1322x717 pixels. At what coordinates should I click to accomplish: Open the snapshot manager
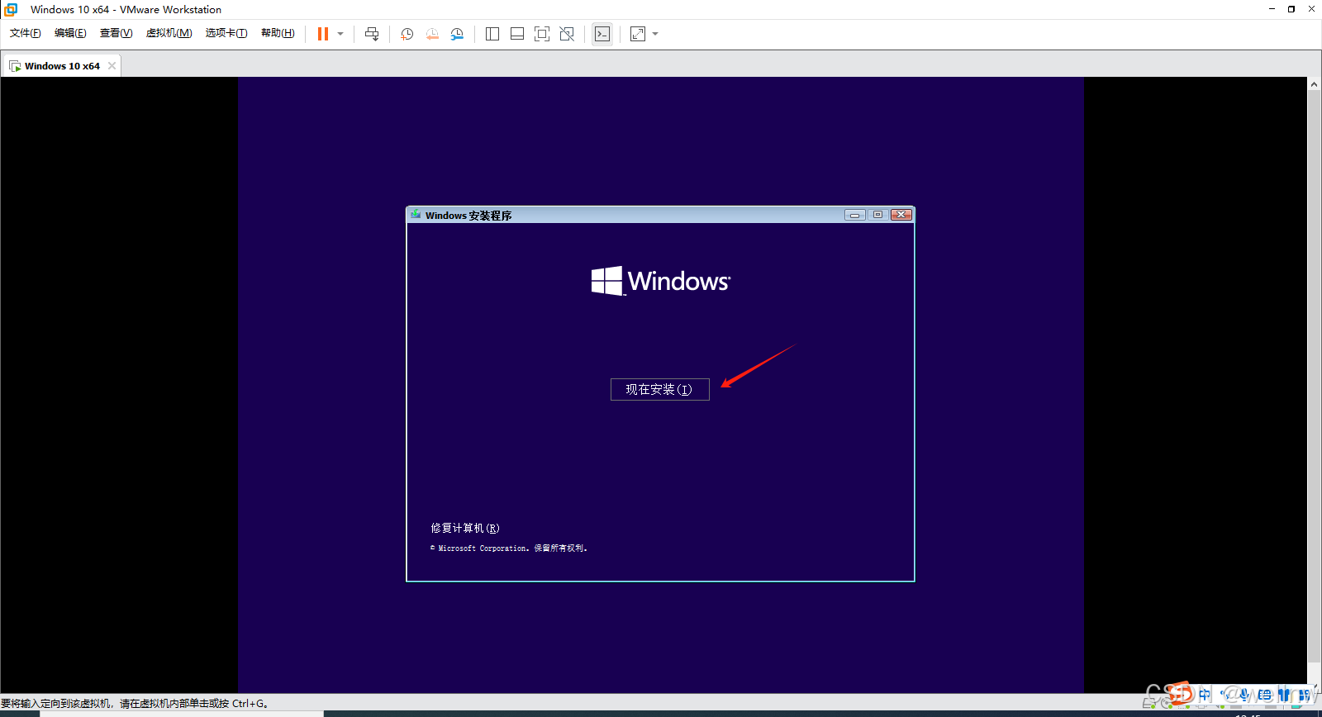pyautogui.click(x=457, y=34)
